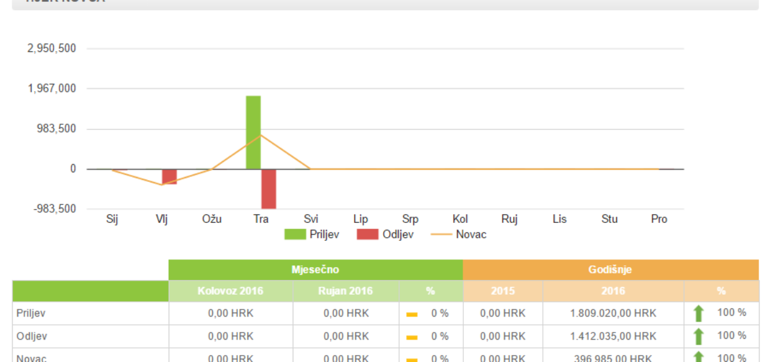This screenshot has width=770, height=362.
Task: Toggle the Odljev red legend swatch
Action: [368, 234]
